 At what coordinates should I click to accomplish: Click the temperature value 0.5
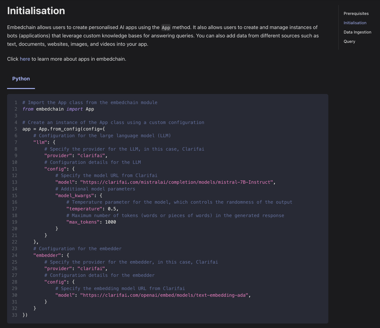[112, 209]
